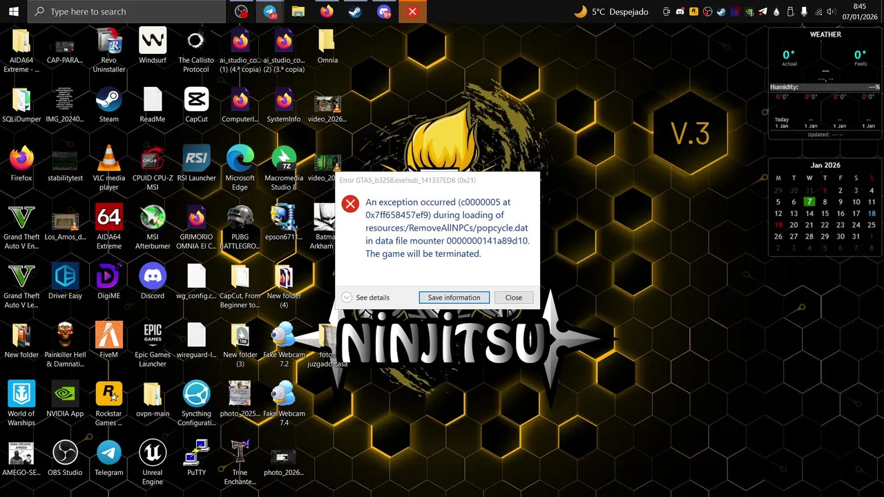Open the PuTTY desktop shortcut
Image resolution: width=884 pixels, height=497 pixels.
pos(196,458)
